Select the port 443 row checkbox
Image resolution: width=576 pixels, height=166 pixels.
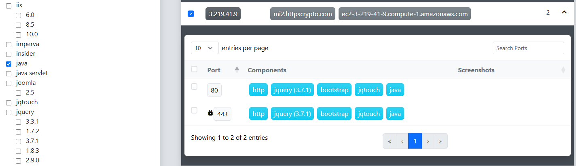point(194,110)
